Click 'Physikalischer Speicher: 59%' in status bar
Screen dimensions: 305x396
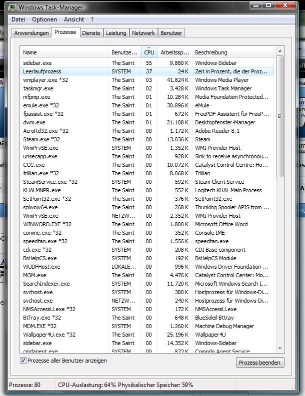point(155,385)
